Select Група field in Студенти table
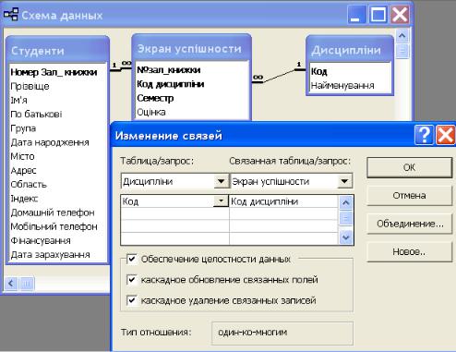 (23, 128)
